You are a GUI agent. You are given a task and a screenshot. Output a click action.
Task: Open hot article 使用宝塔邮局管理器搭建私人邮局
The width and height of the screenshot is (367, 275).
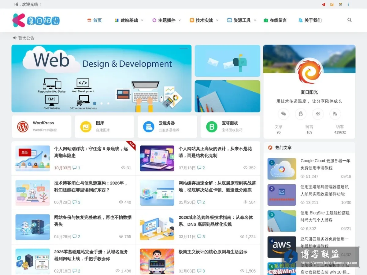[324, 190]
